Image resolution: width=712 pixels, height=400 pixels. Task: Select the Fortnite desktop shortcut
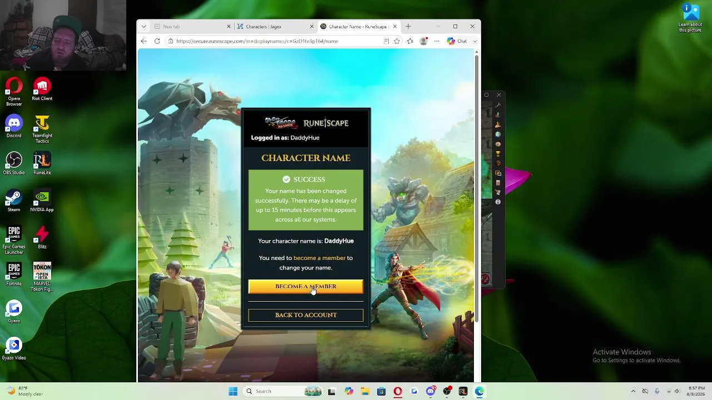pyautogui.click(x=14, y=275)
